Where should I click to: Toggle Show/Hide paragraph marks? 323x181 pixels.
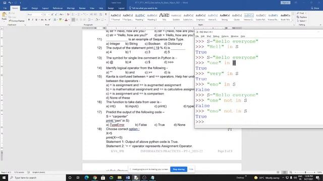point(106,15)
